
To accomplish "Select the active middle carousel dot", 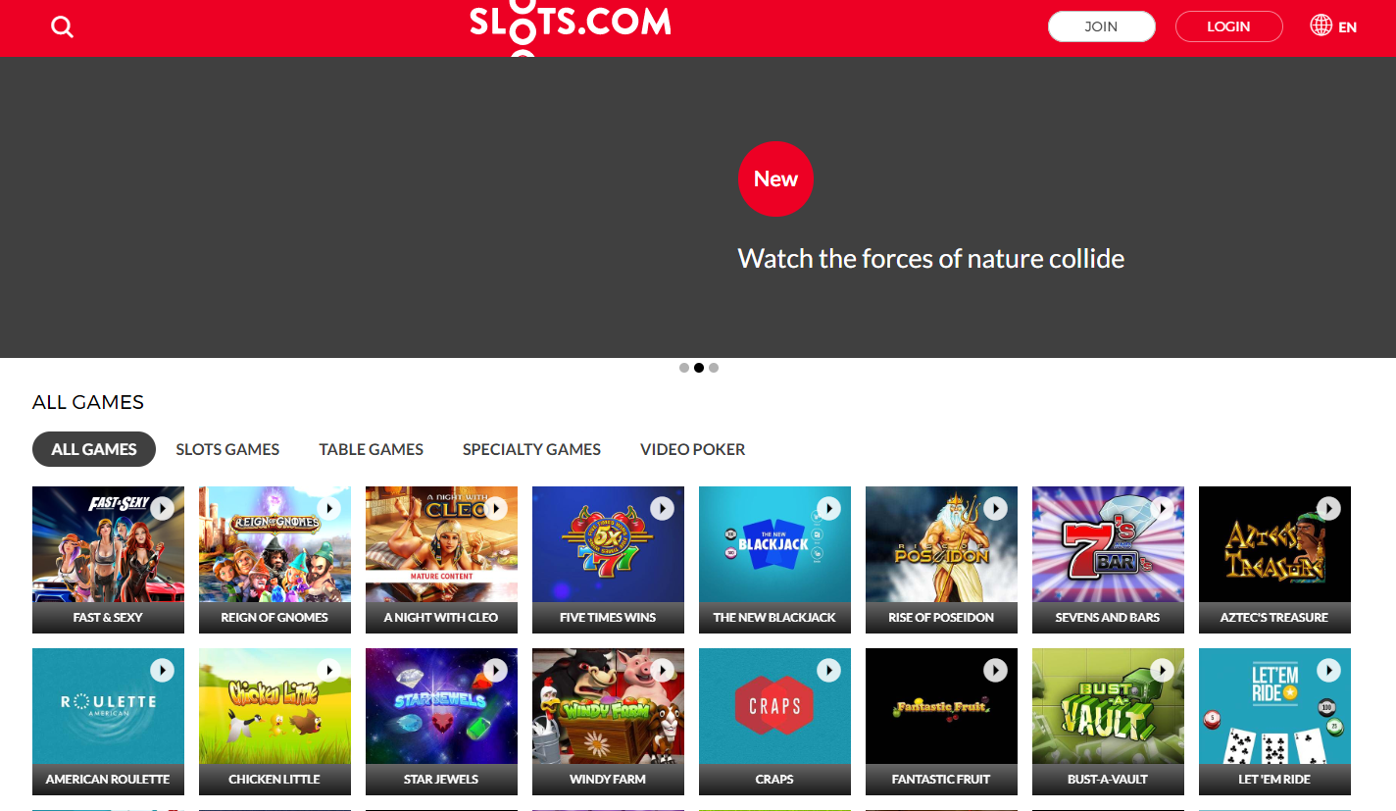I will point(699,368).
